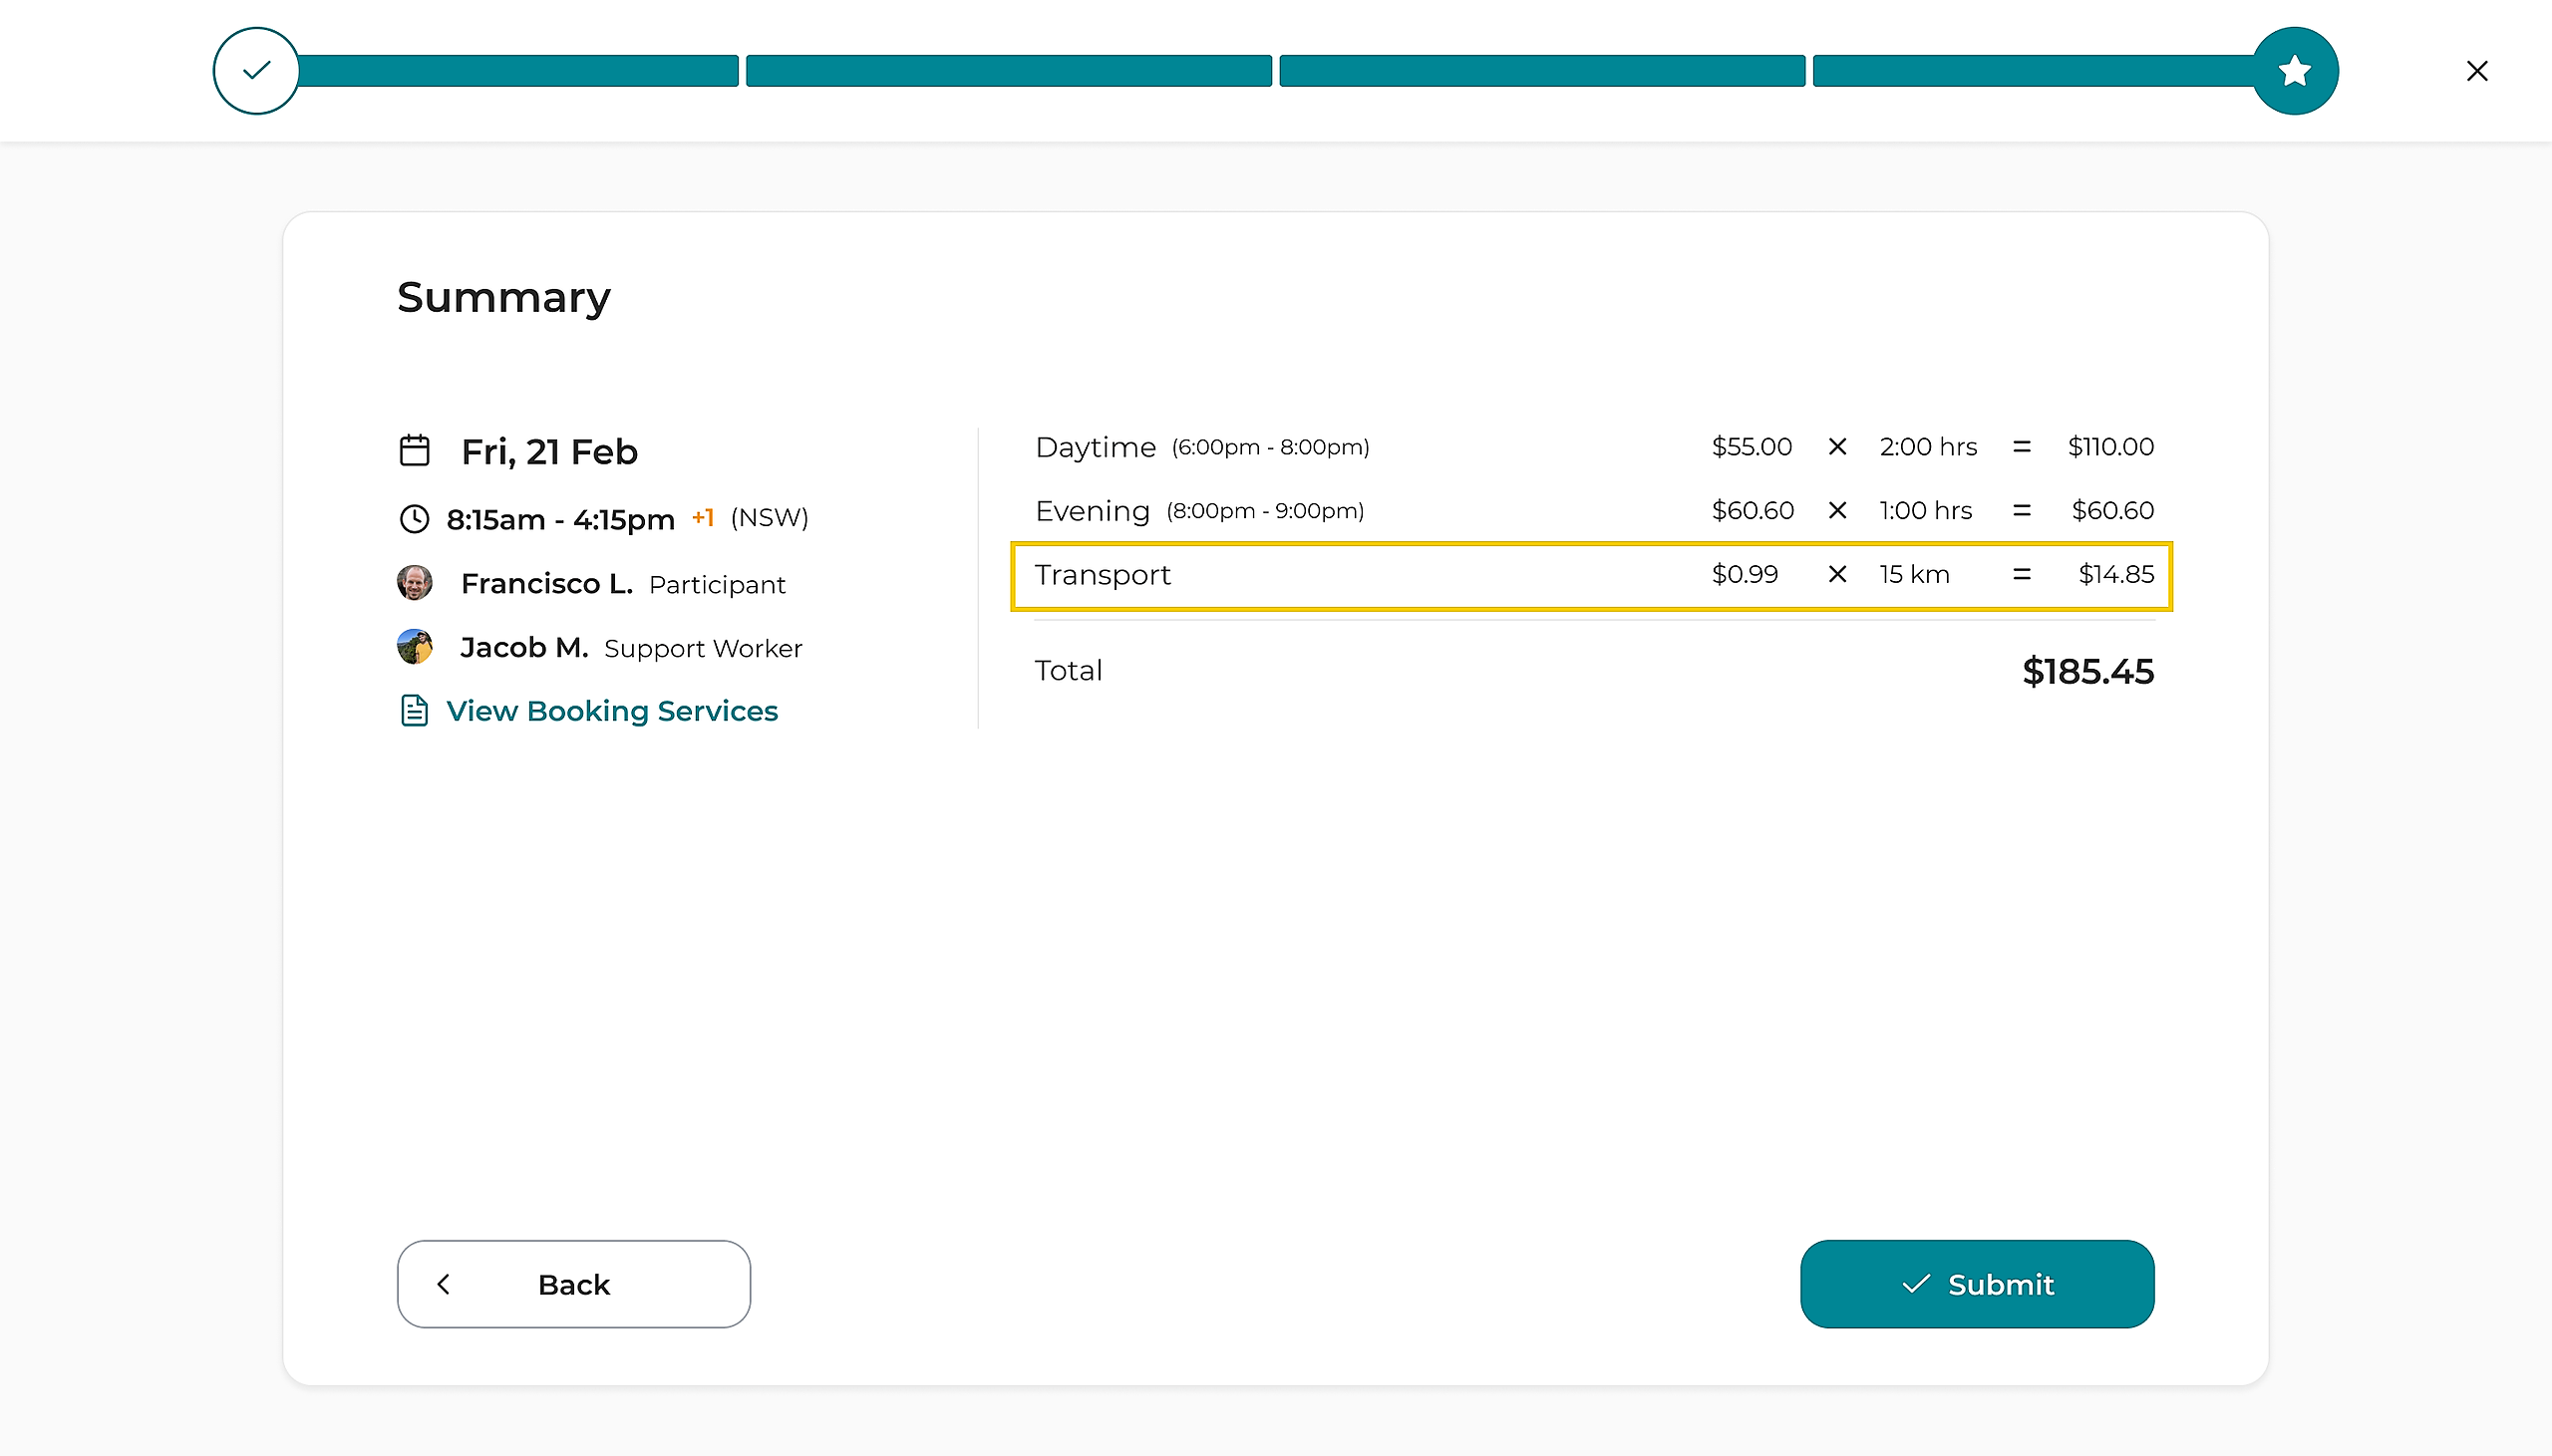Close the summary wizard with X
Screen dimensions: 2552x1456
(2476, 71)
